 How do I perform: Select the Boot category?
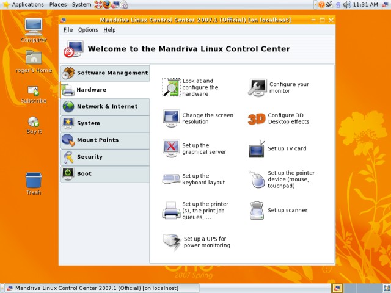[x=105, y=173]
